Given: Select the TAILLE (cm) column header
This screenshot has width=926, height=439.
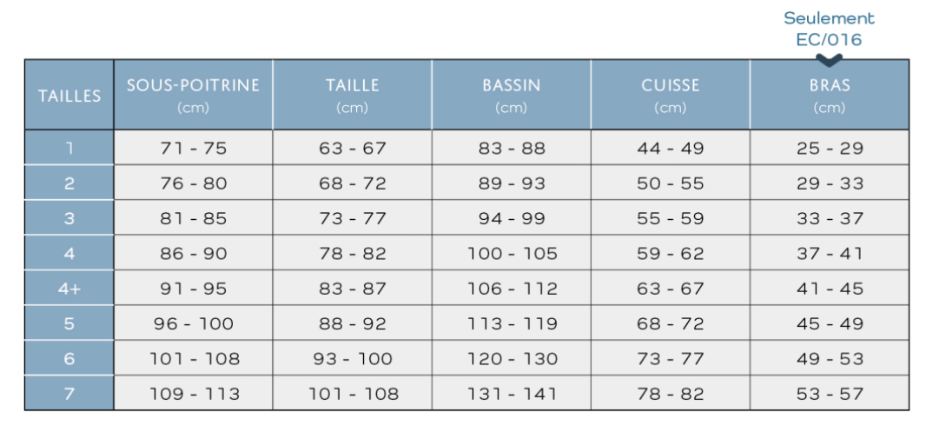Looking at the screenshot, I should [x=352, y=96].
